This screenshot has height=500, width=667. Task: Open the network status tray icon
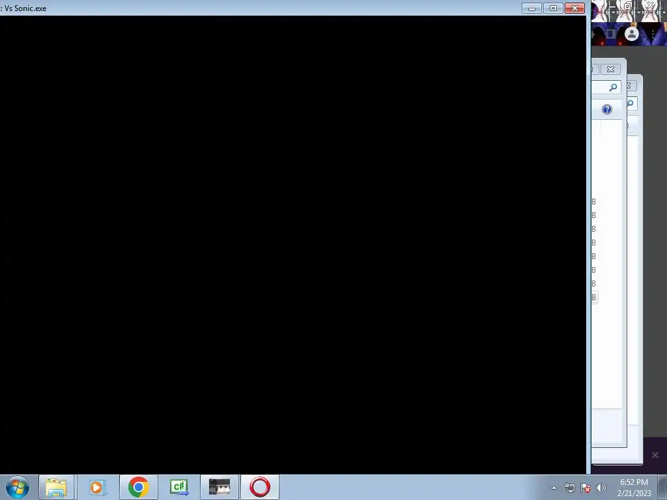click(x=569, y=488)
